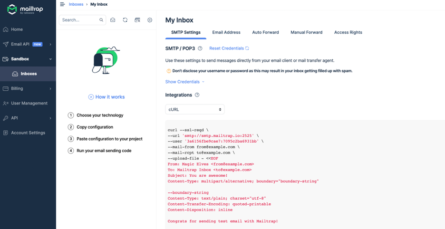Click the 'curl --ssl-reqd' code line

[188, 130]
